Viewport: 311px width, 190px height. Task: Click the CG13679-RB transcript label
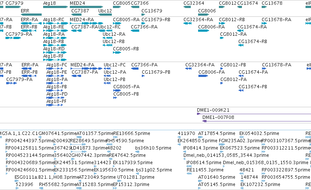tap(156, 20)
